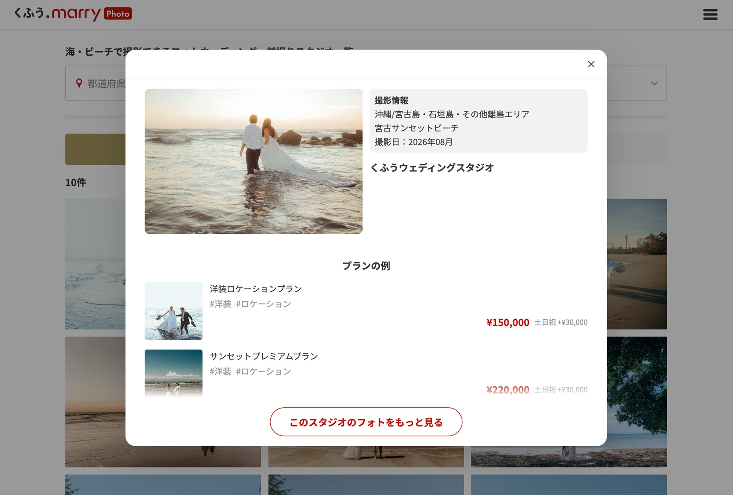Select the サンセットプレミアムプラン thumbnail
Image resolution: width=733 pixels, height=495 pixels.
click(173, 373)
